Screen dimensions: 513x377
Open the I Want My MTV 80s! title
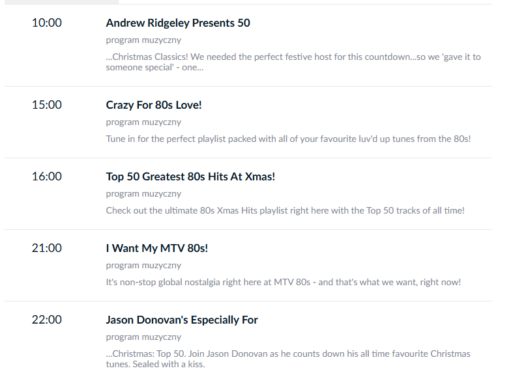click(x=156, y=248)
